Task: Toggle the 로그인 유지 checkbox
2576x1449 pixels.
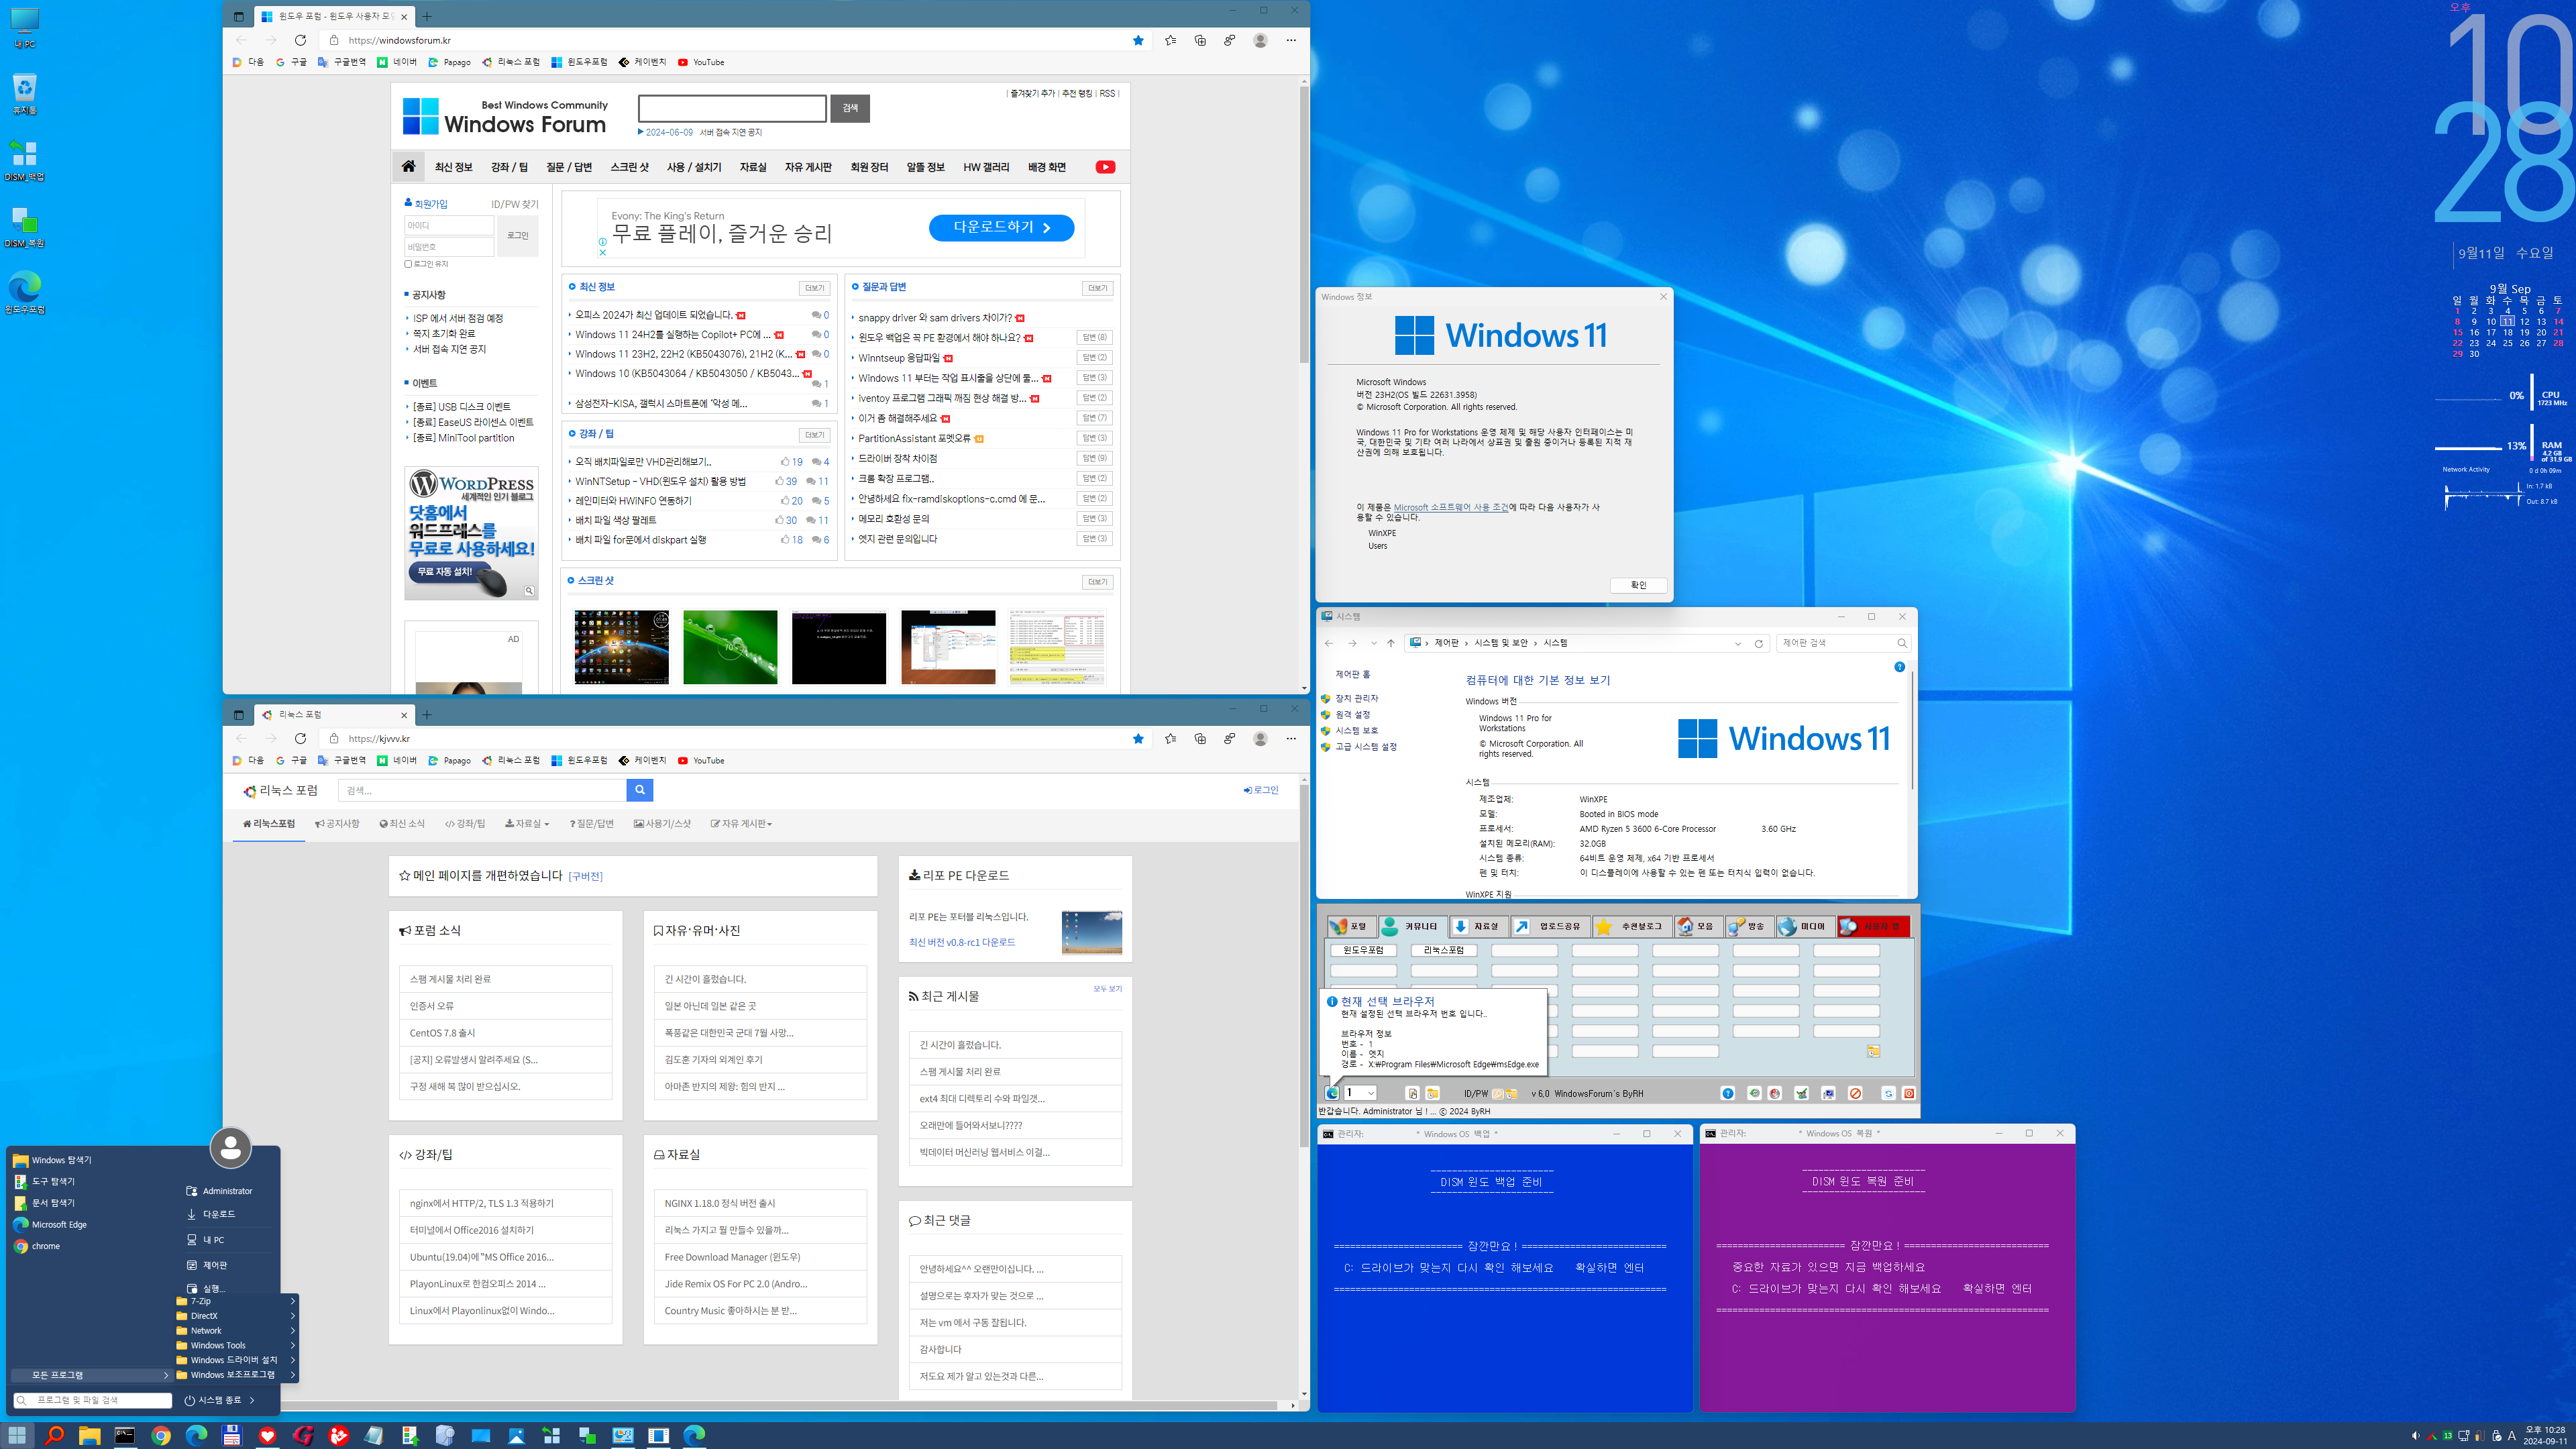Action: coord(408,264)
